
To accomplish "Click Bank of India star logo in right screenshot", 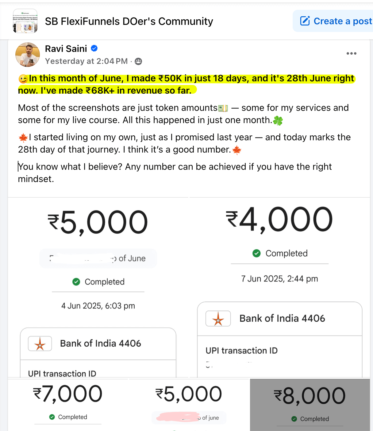I will click(x=218, y=319).
